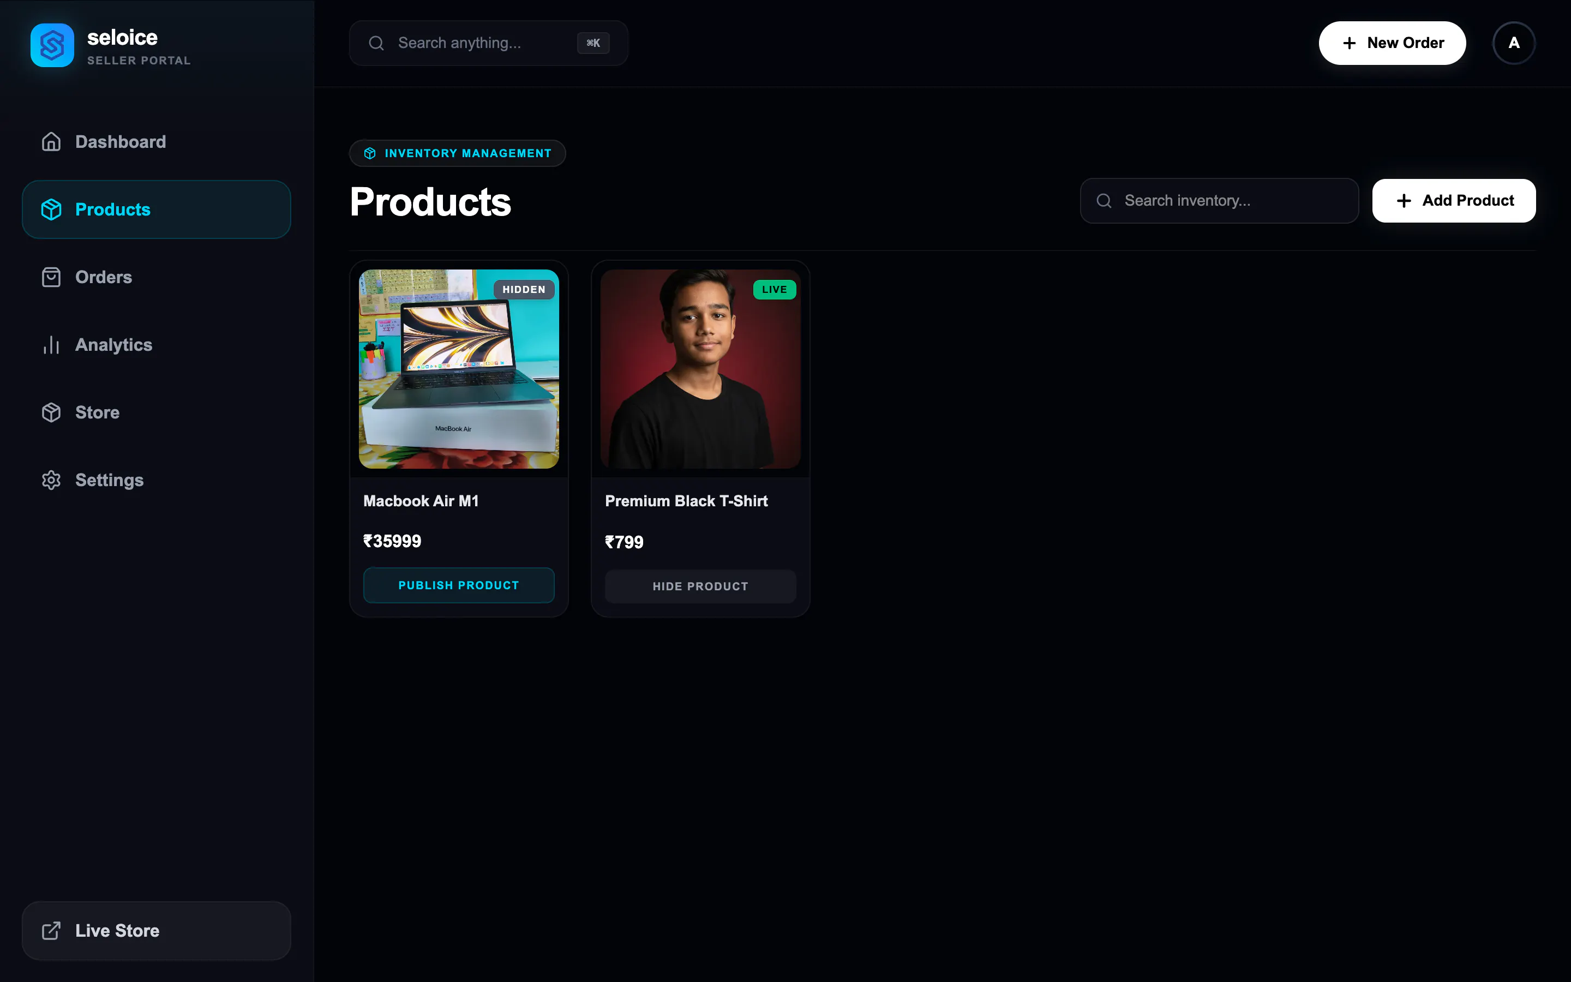The height and width of the screenshot is (982, 1571).
Task: Open Settings in the sidebar
Action: click(x=157, y=480)
